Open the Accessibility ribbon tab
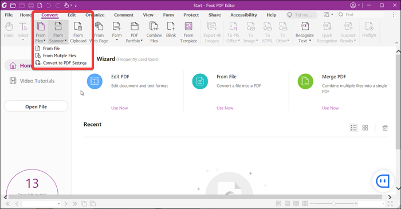The image size is (401, 209). (x=243, y=15)
